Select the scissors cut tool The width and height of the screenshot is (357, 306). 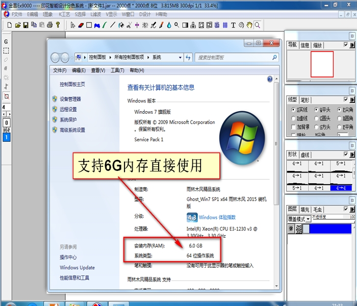pos(129,25)
